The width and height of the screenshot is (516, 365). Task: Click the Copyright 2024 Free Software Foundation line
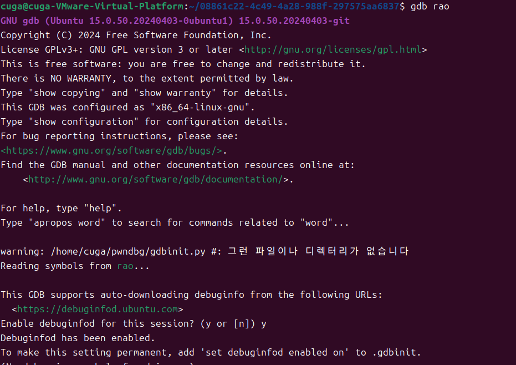point(136,36)
